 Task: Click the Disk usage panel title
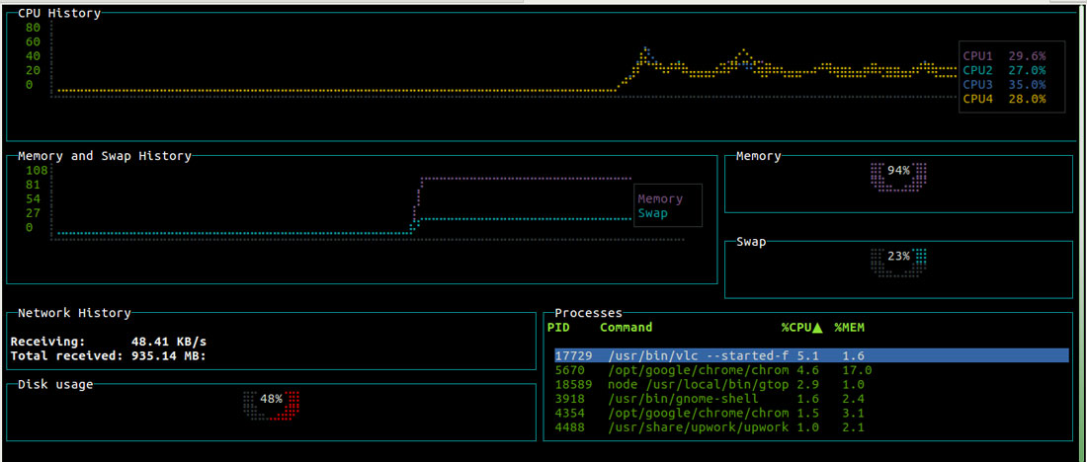(x=55, y=384)
